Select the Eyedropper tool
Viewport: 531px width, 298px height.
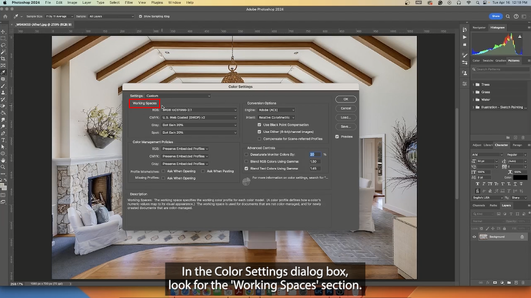point(3,72)
